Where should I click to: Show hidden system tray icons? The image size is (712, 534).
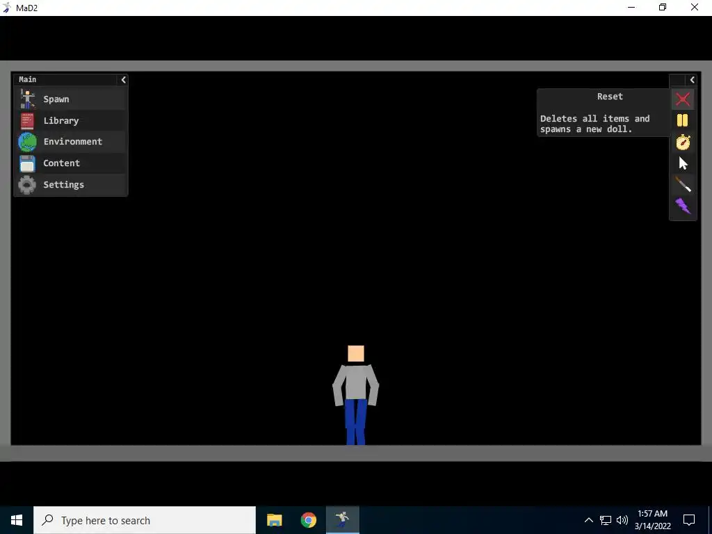coord(588,520)
